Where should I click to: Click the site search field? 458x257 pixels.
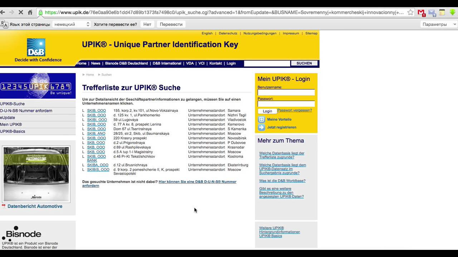(267, 63)
